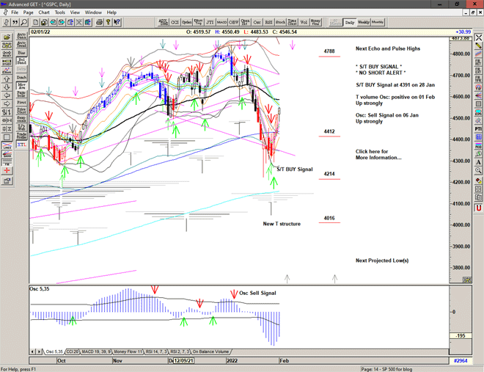Image resolution: width=484 pixels, height=372 pixels.
Task: Click the left scroll arrow beside indicator tabs
Action: [32, 352]
